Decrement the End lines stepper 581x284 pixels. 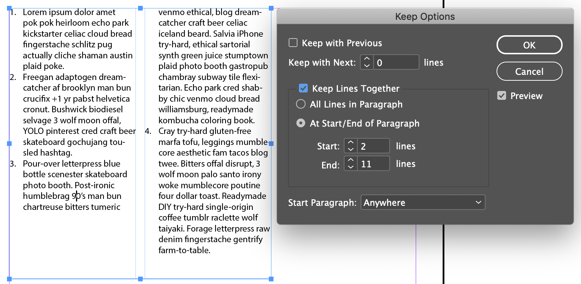(351, 167)
